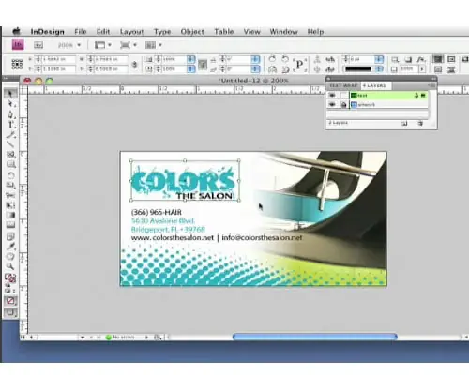Image resolution: width=469 pixels, height=375 pixels.
Task: Select the Type tool
Action: coord(10,125)
